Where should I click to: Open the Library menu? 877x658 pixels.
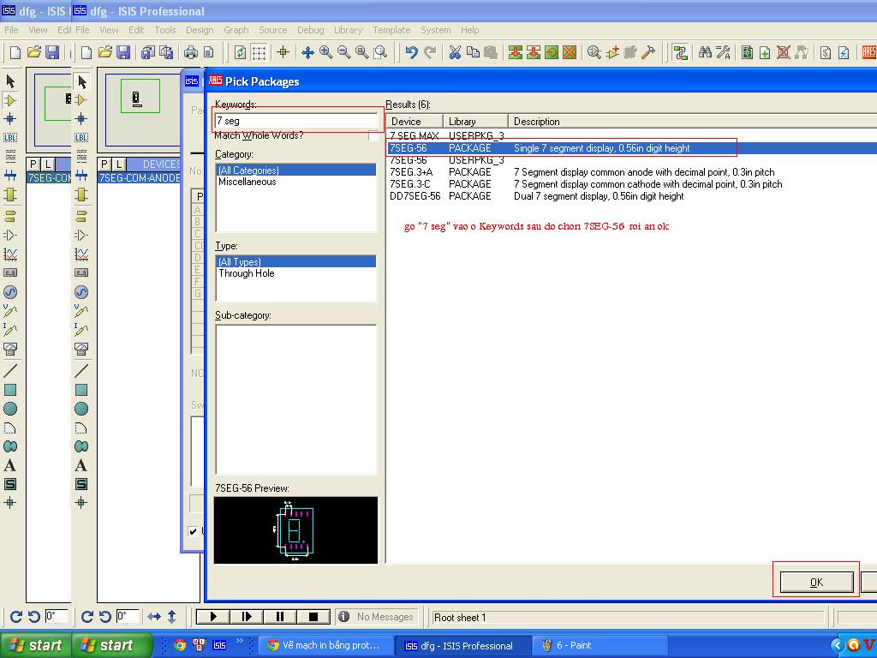click(348, 30)
